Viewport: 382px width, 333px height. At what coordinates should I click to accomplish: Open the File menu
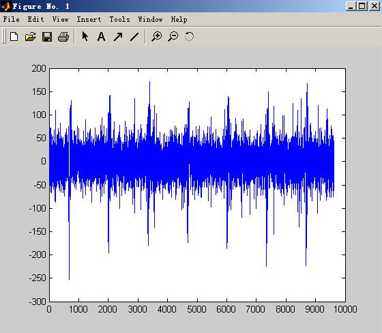coord(11,19)
